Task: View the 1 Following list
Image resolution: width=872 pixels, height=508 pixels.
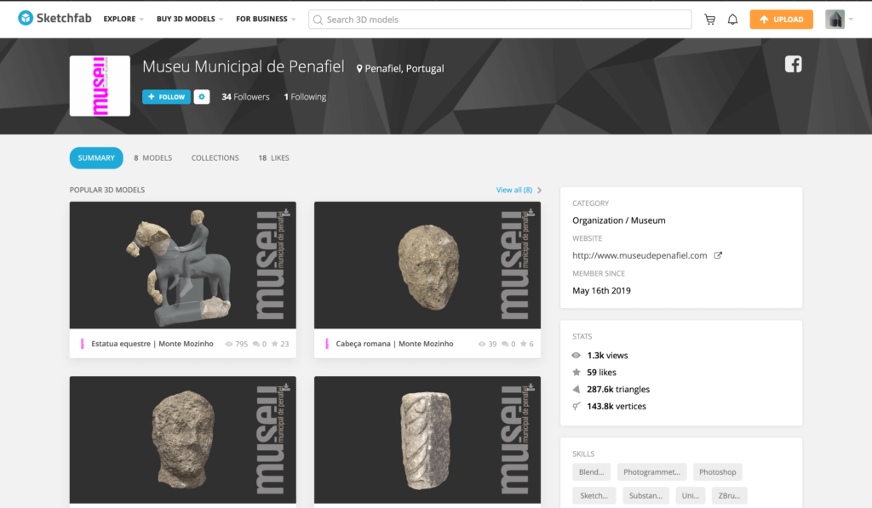Action: click(305, 97)
